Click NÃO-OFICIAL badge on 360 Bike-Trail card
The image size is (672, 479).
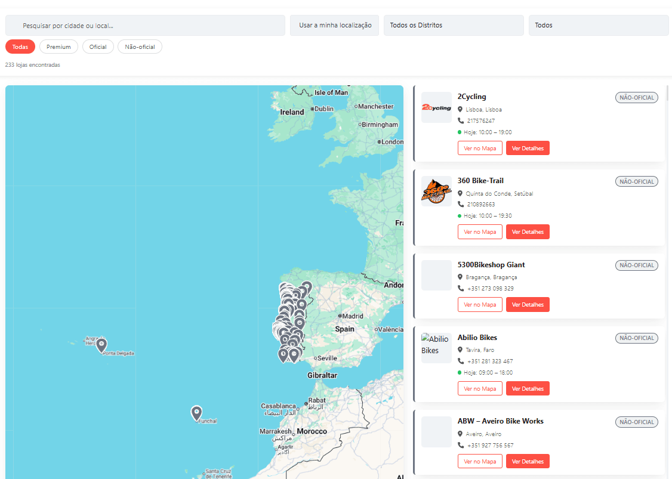point(636,182)
